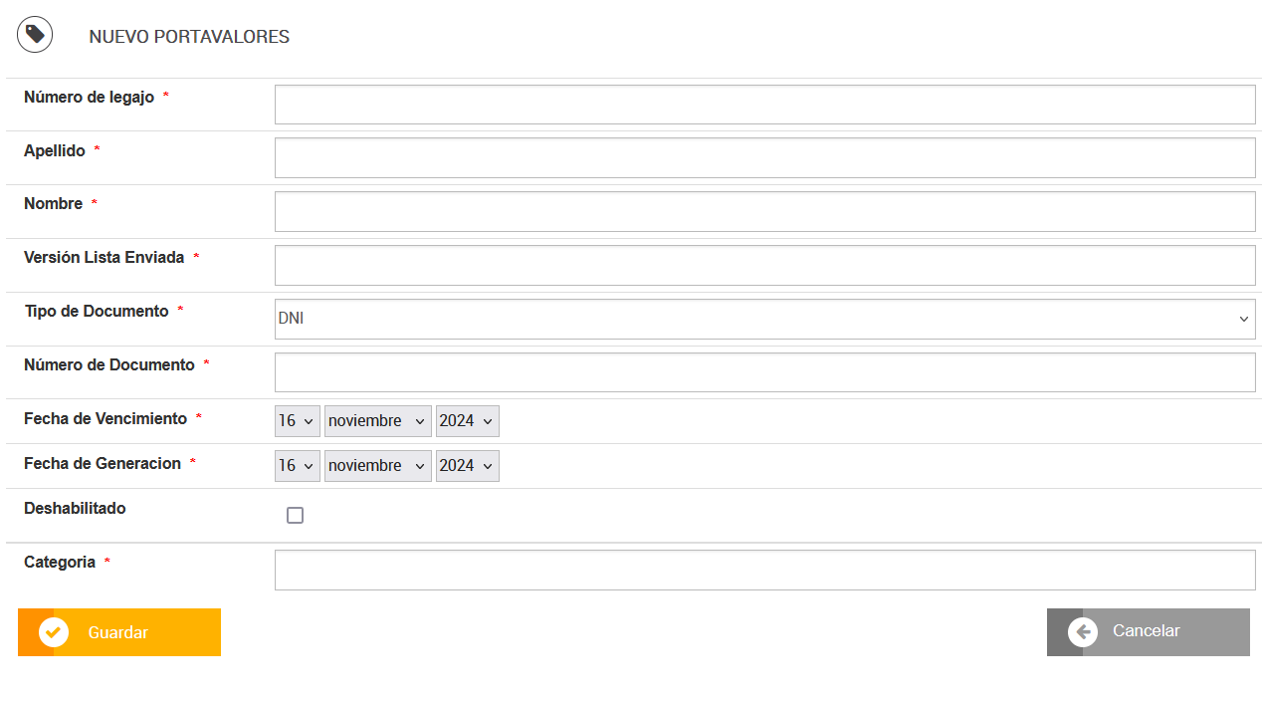Viewport: 1265px width, 701px height.
Task: Click the tag icon beside Nuevo Portavalores
Action: click(x=35, y=35)
